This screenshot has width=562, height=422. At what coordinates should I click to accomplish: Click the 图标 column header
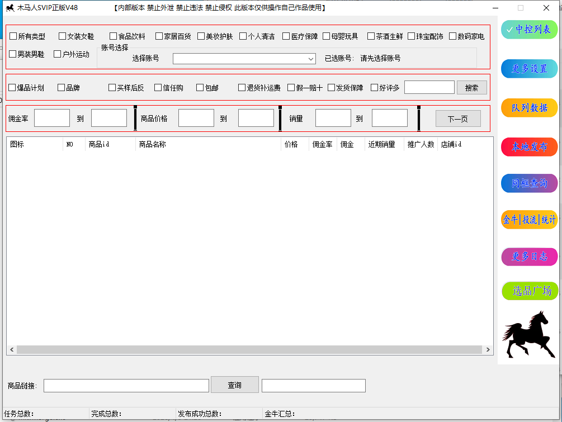(x=35, y=144)
